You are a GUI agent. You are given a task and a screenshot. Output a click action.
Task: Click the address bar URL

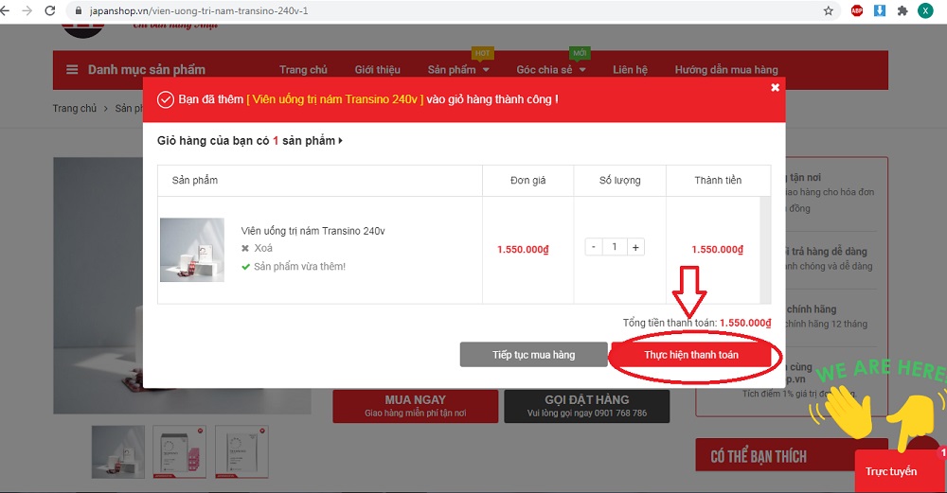tap(199, 10)
